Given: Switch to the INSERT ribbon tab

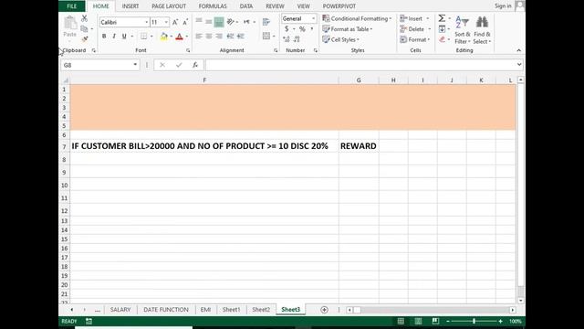Looking at the screenshot, I should tap(130, 6).
